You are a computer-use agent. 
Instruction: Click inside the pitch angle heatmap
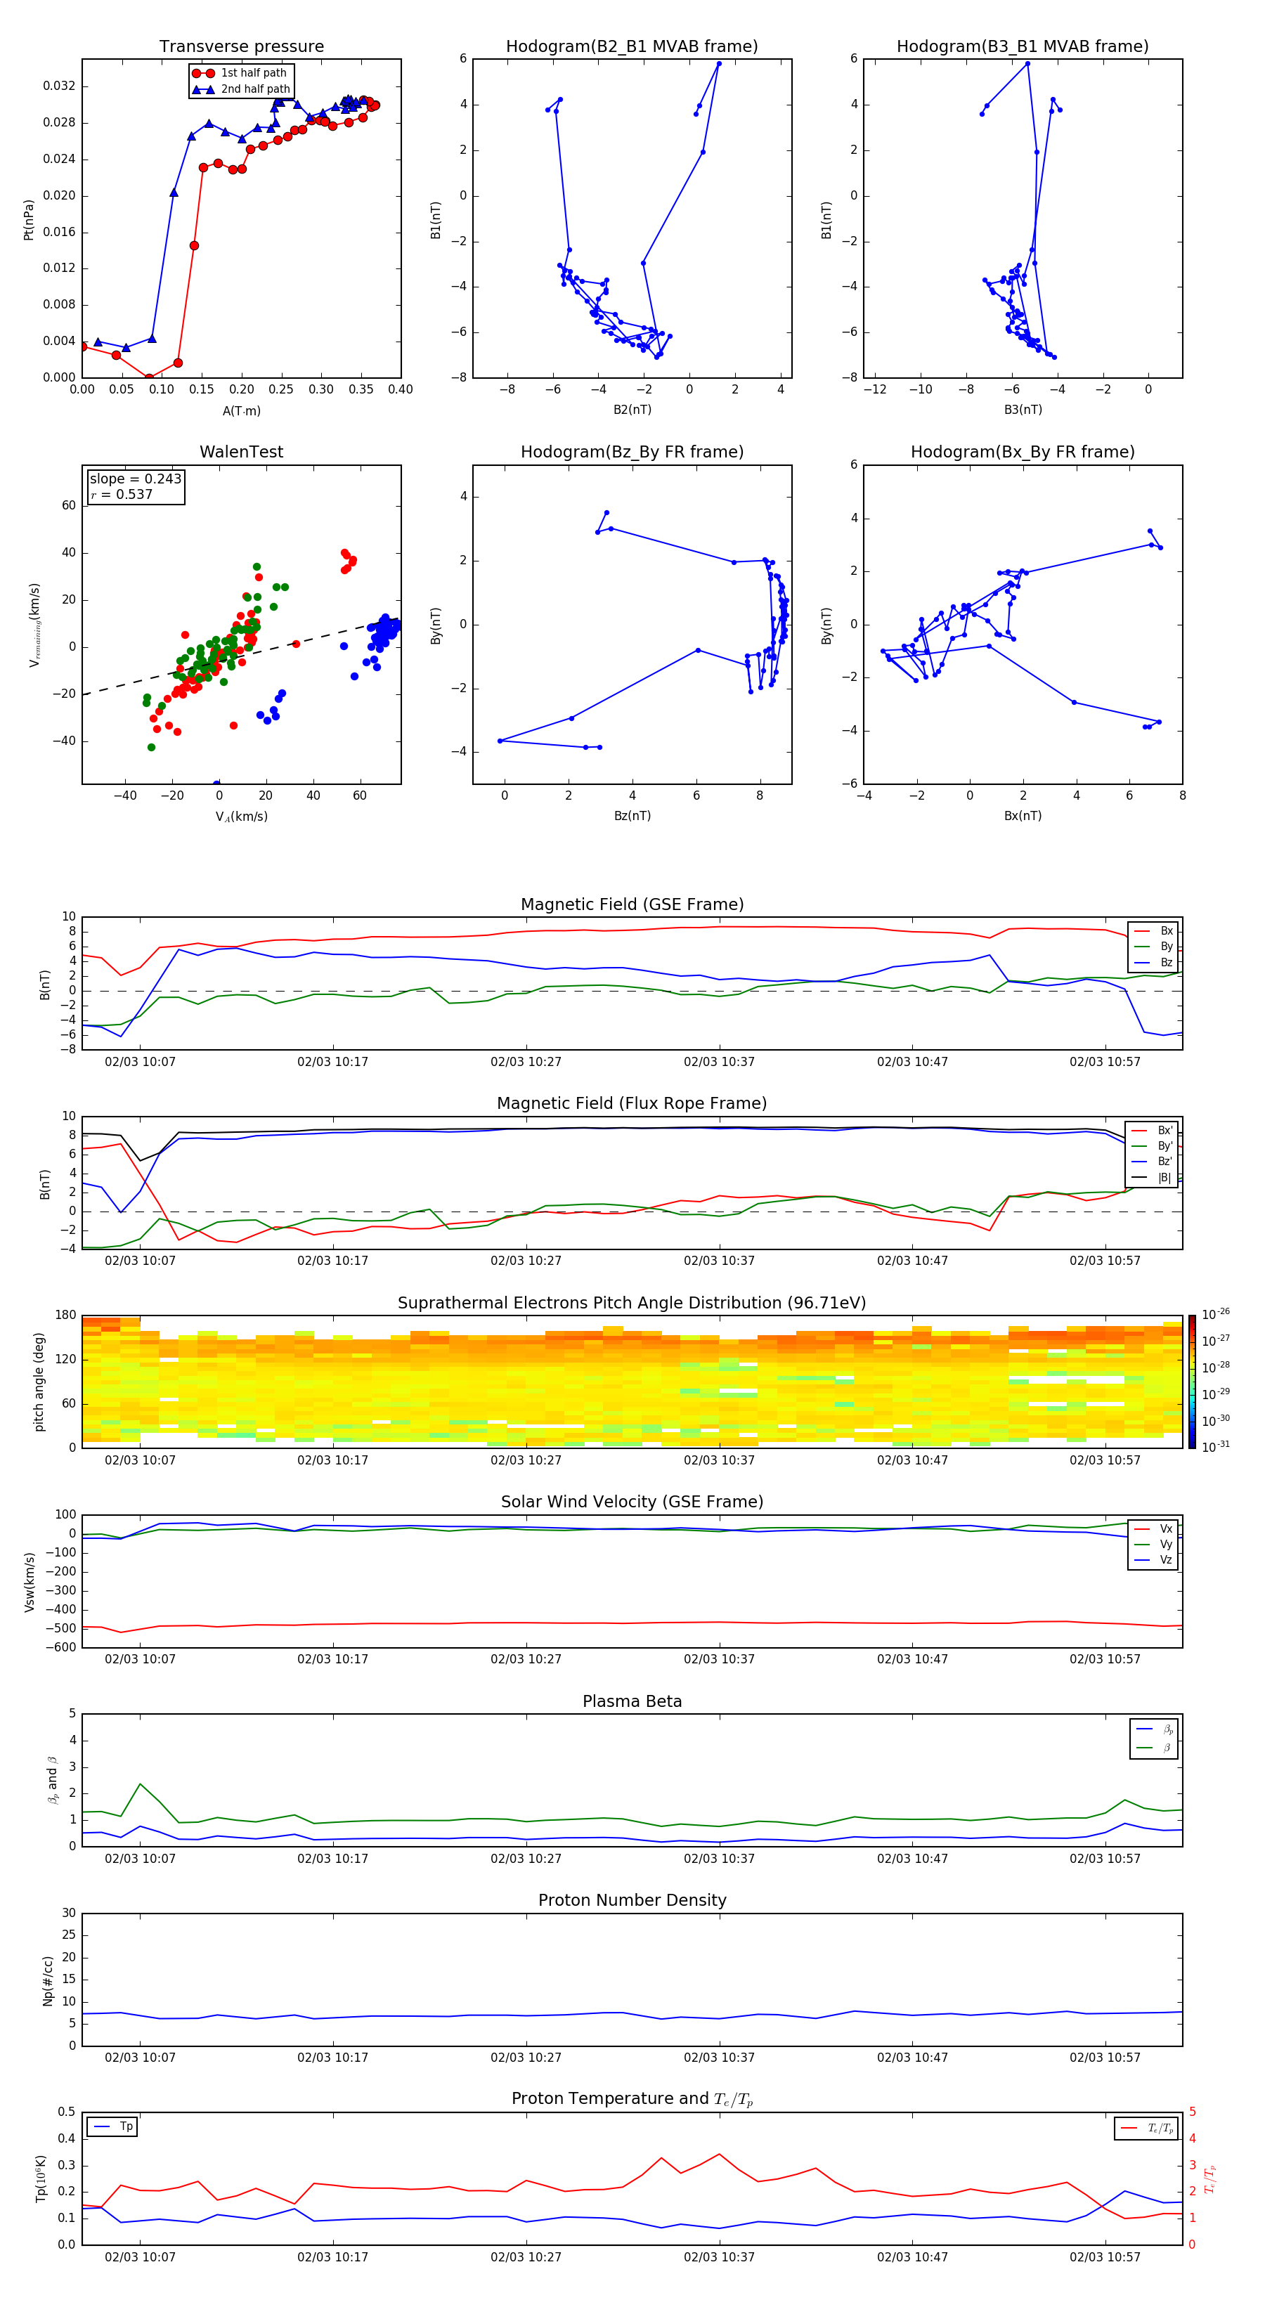[x=632, y=1382]
